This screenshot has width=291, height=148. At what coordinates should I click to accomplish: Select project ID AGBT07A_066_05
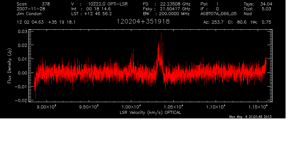tap(219, 14)
